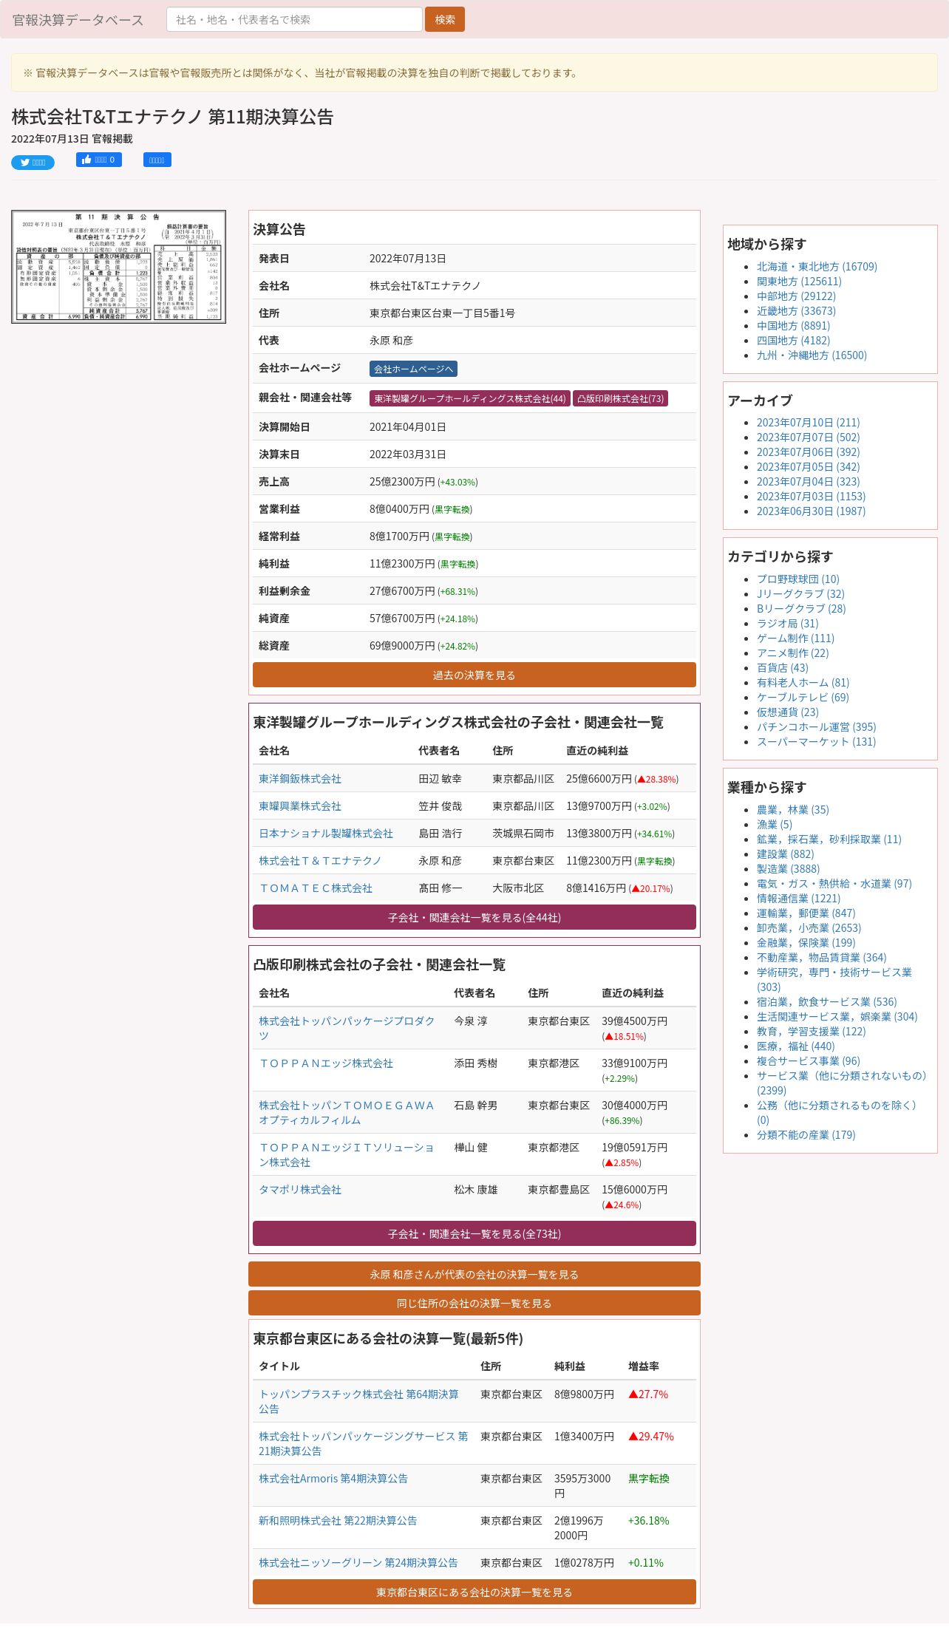Open 凸版印刷株式会社(73) tag

621,398
